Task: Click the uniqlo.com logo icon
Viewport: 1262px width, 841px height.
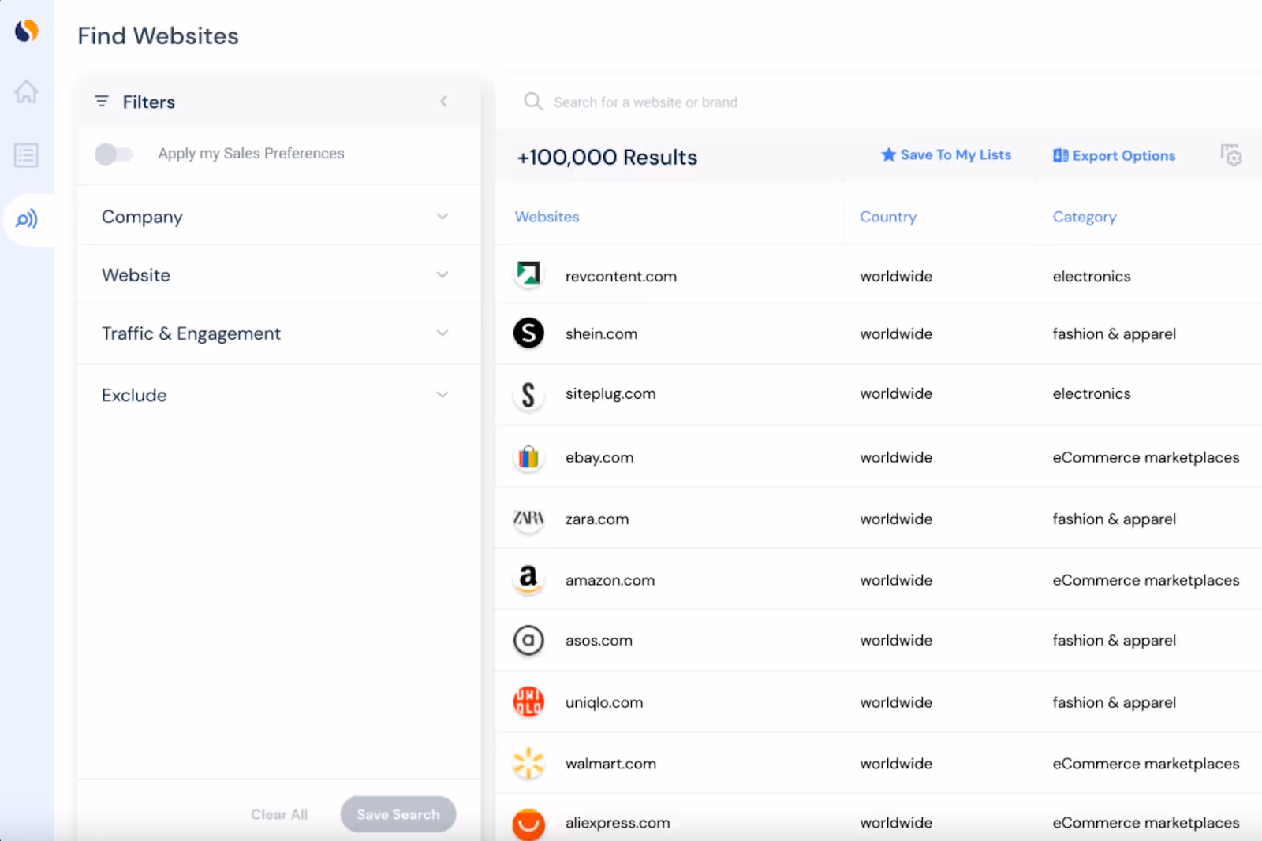Action: 528,701
